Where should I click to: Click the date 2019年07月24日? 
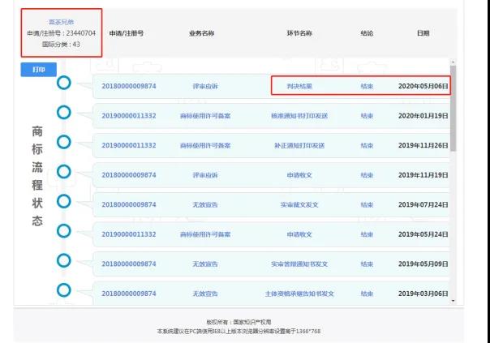[x=423, y=205]
